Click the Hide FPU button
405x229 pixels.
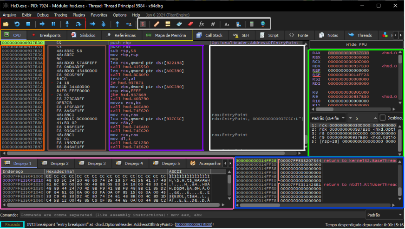pos(356,44)
